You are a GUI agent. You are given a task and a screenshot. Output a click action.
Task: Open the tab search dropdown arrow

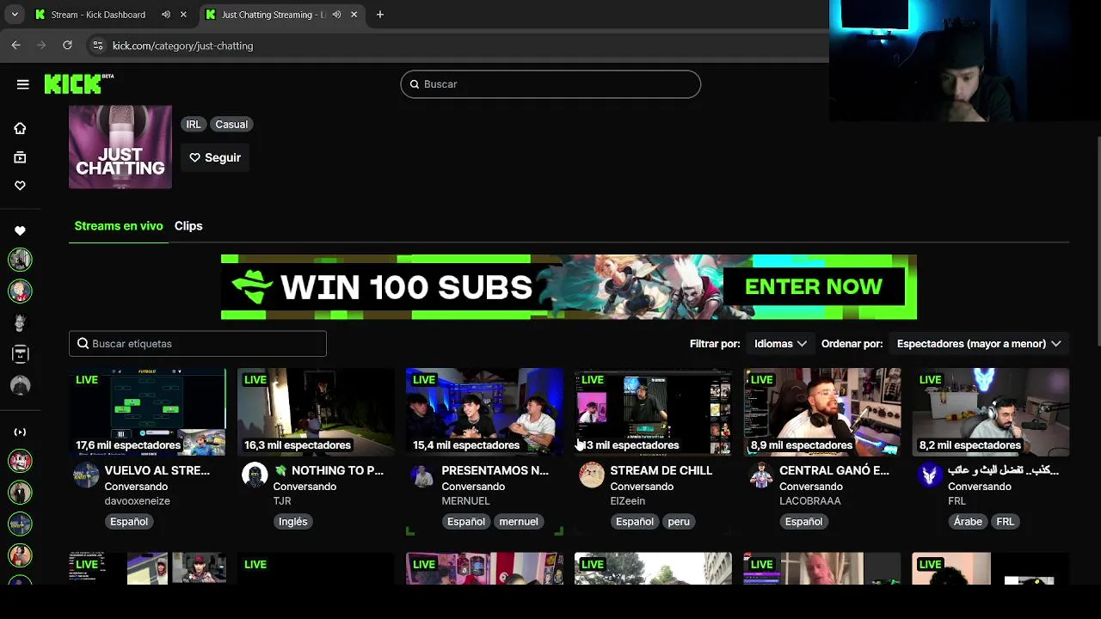click(14, 15)
